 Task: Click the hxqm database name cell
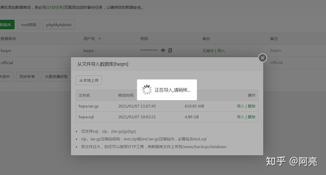tap(6, 51)
